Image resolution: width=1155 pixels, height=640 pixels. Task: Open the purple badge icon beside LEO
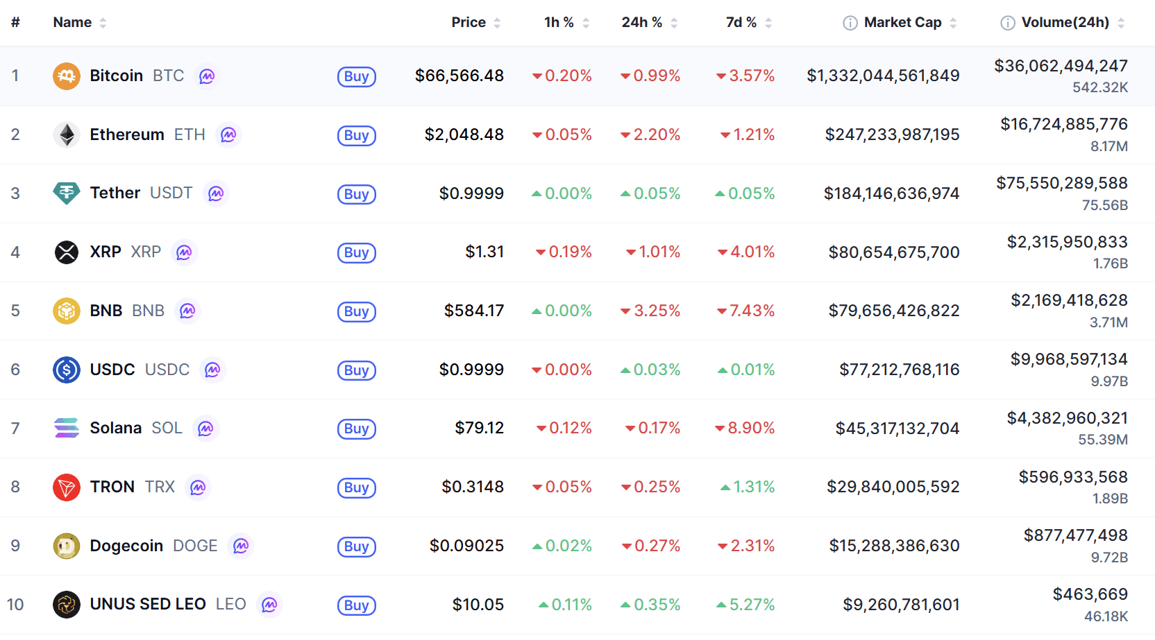tap(269, 605)
